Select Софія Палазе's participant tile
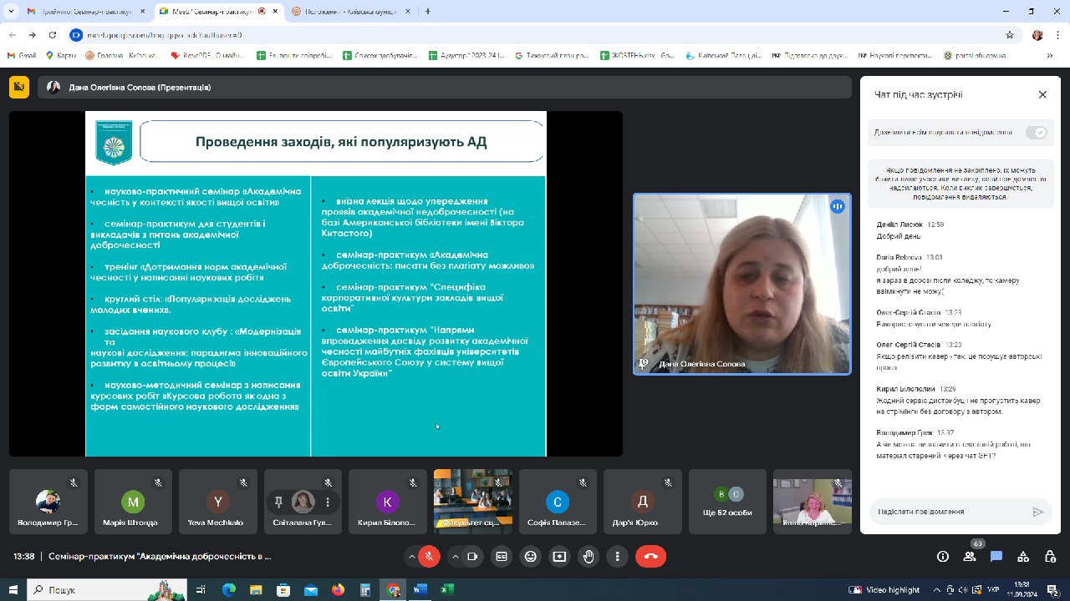Image resolution: width=1070 pixels, height=601 pixels. coord(558,500)
